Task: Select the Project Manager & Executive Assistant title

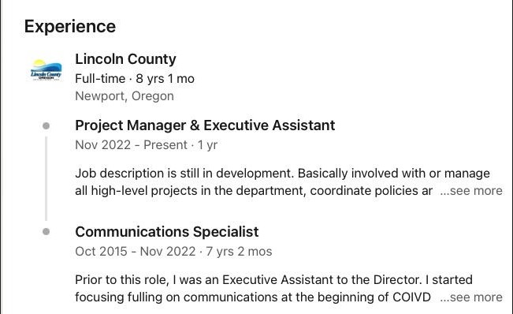Action: coord(205,125)
